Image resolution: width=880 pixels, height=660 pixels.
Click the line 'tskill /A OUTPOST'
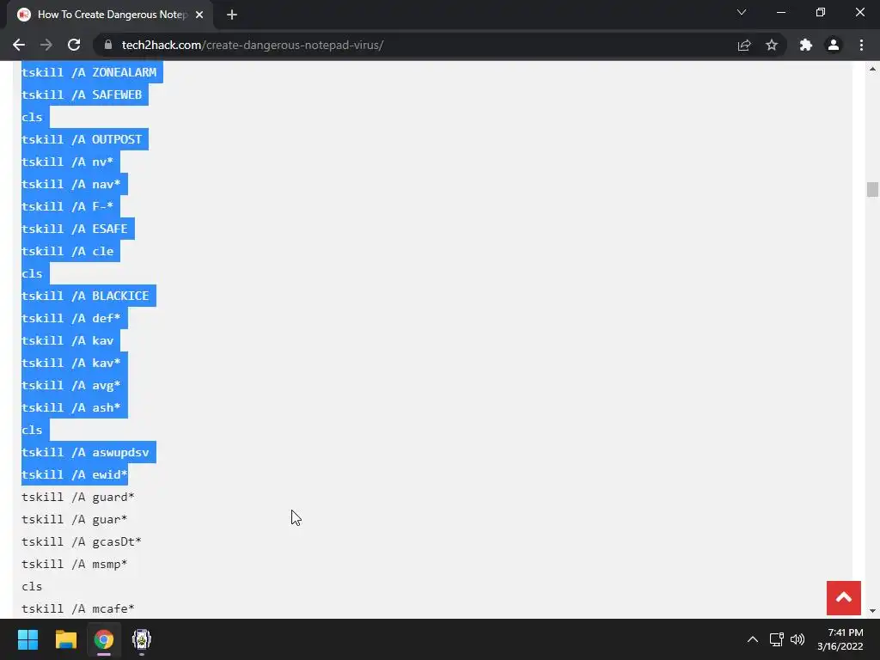tap(82, 139)
